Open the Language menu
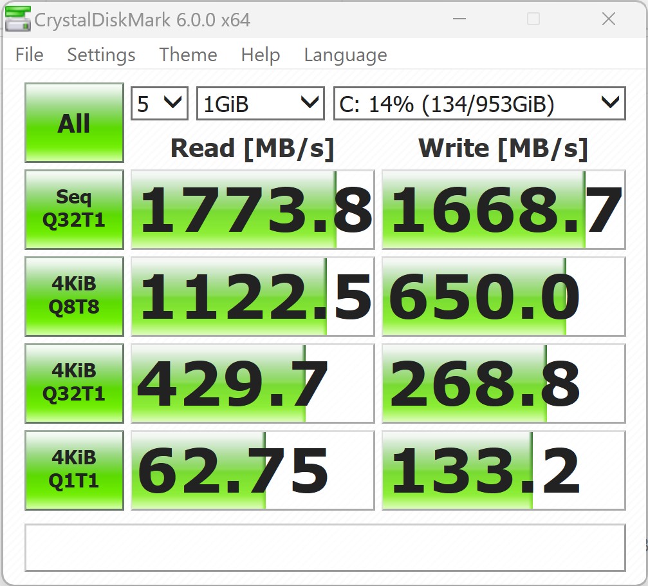The image size is (648, 586). click(345, 55)
